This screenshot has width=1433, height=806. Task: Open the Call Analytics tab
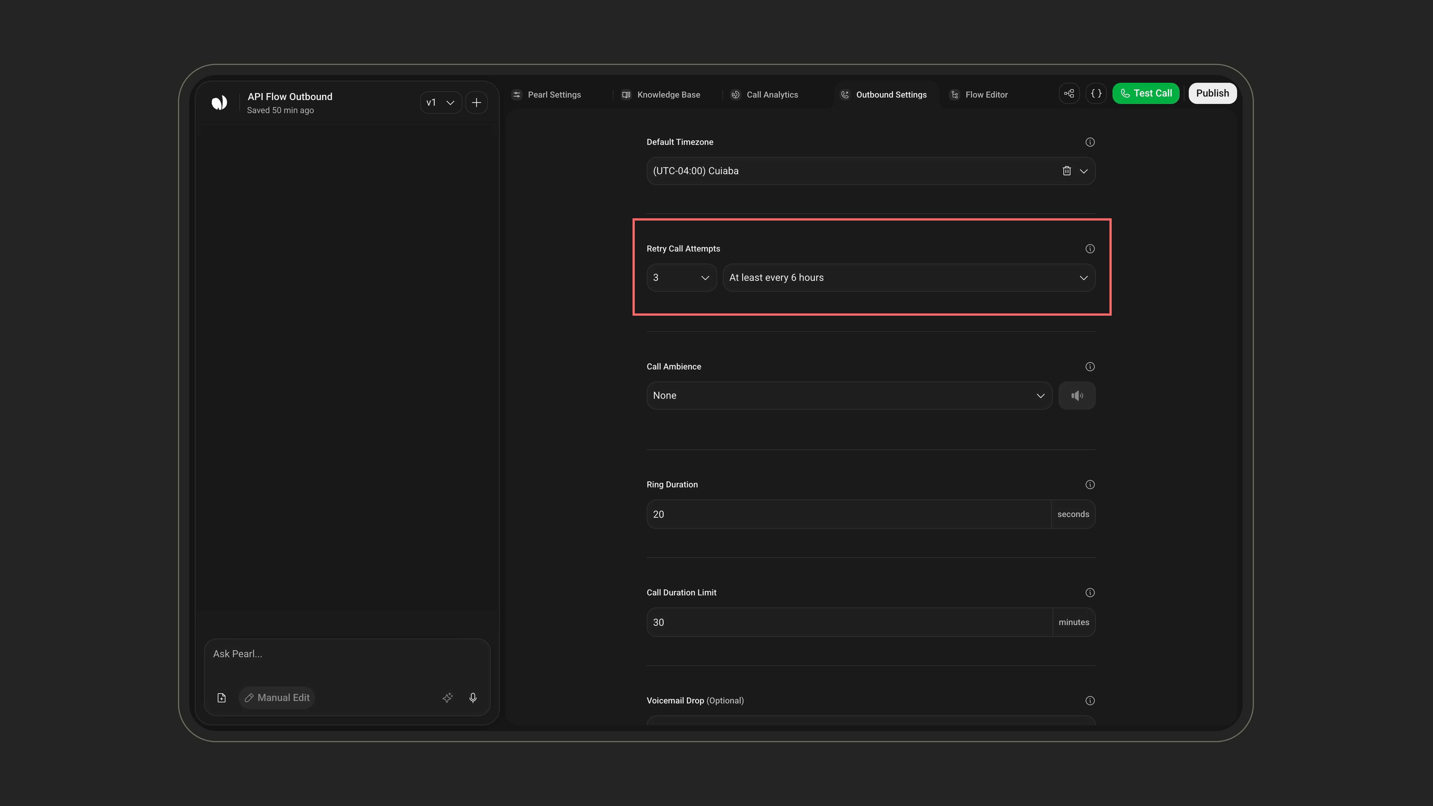point(764,95)
